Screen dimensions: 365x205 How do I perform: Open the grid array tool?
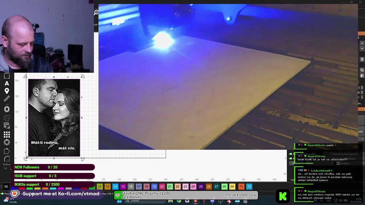[x=7, y=134]
